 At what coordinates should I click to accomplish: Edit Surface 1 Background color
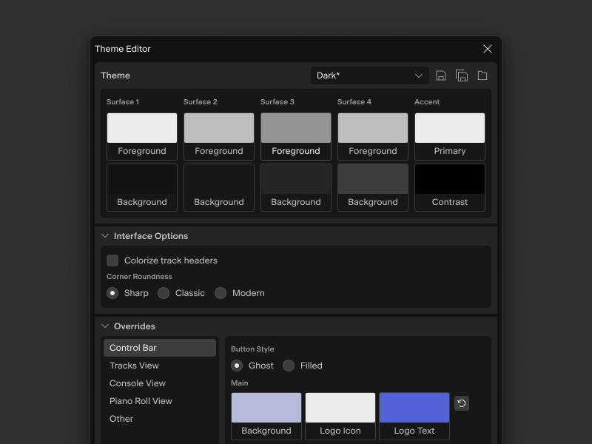(142, 187)
